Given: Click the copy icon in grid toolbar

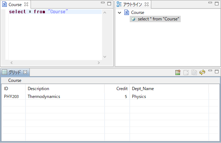Looking at the screenshot, I should (194, 72).
